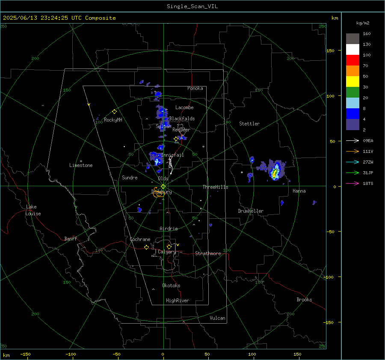This screenshot has width=385, height=360.
Task: Select the yellow 30-50 color swatch
Action: click(x=352, y=82)
